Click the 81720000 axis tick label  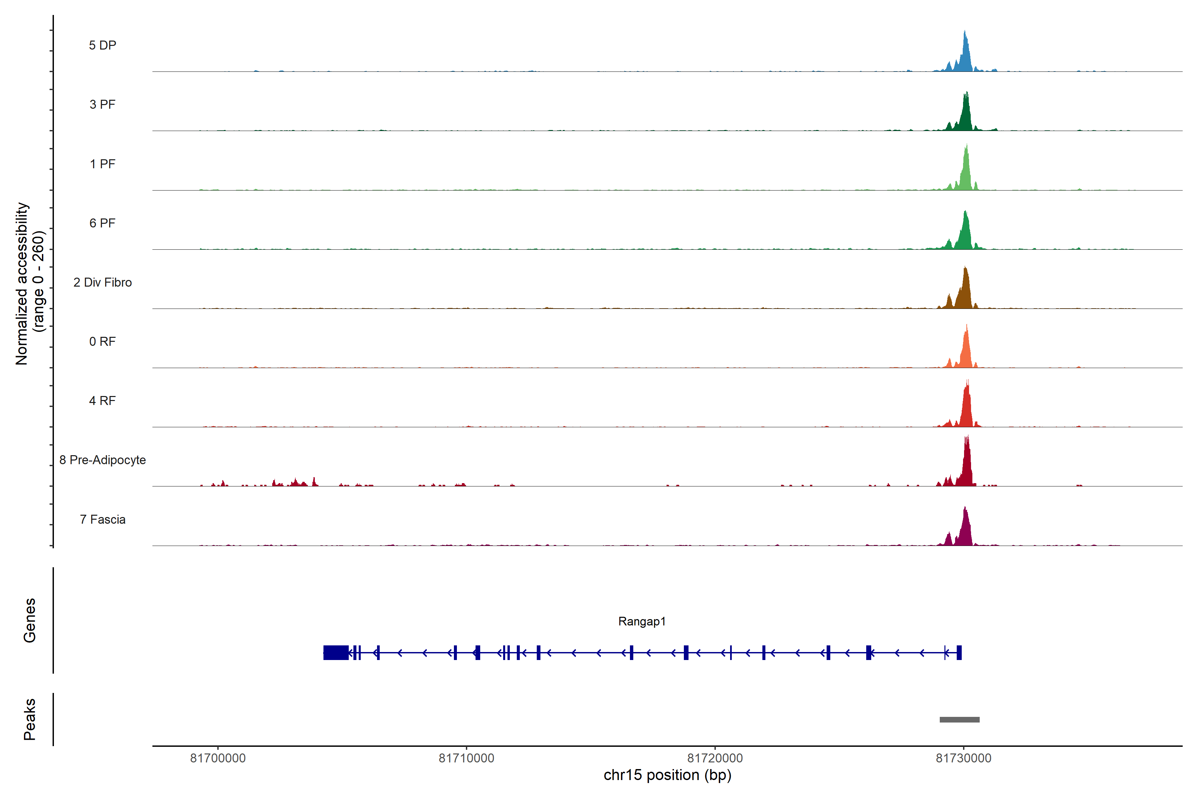coord(714,758)
